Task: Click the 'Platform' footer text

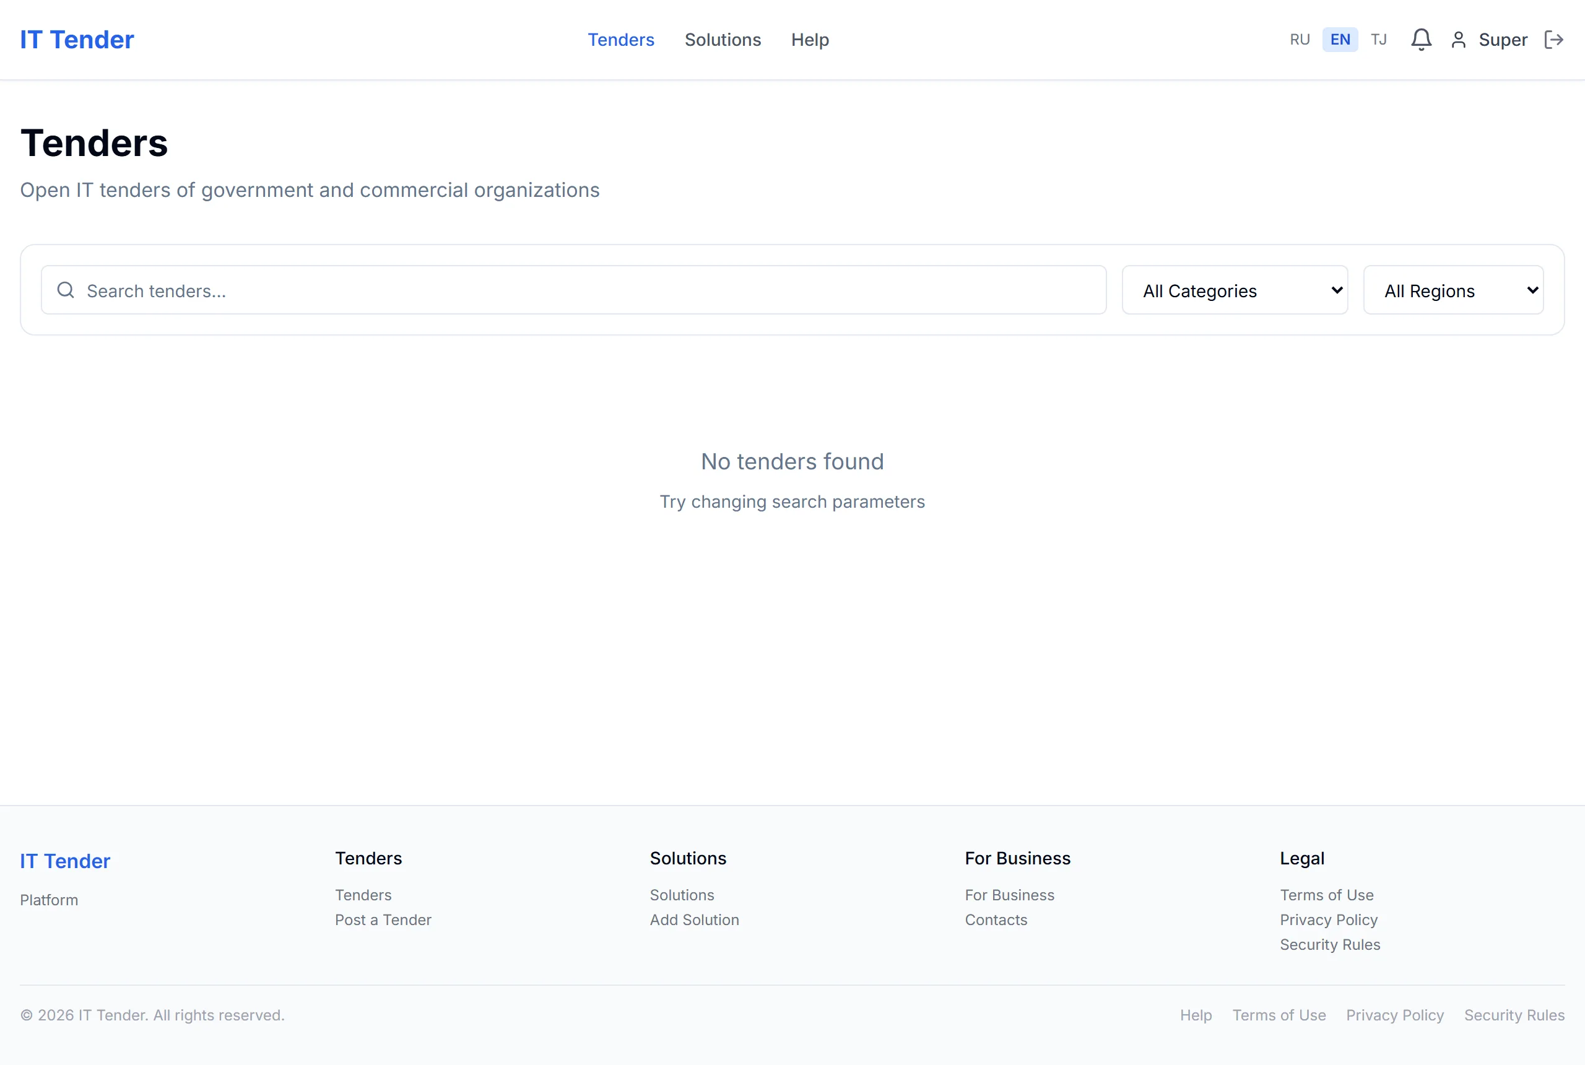Action: point(49,900)
